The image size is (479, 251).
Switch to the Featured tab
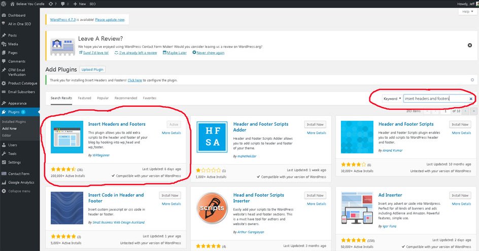point(84,98)
